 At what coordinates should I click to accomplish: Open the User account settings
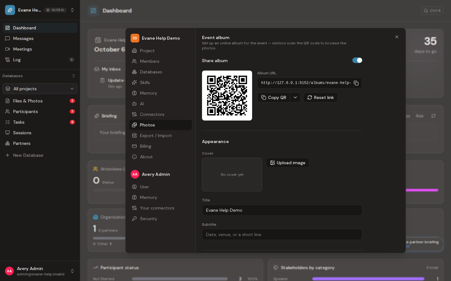tap(160, 187)
